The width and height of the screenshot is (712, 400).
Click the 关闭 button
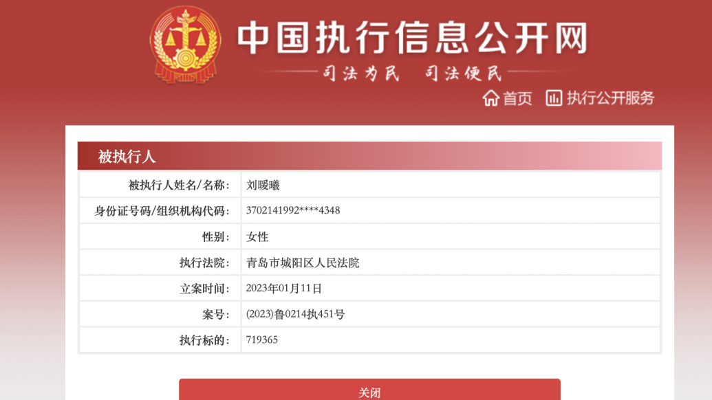point(369,390)
